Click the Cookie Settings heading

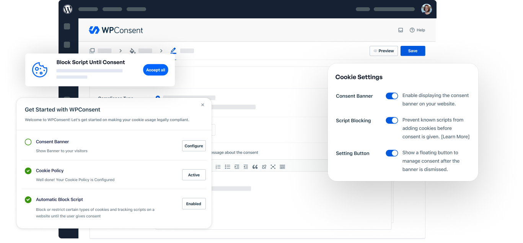click(359, 77)
